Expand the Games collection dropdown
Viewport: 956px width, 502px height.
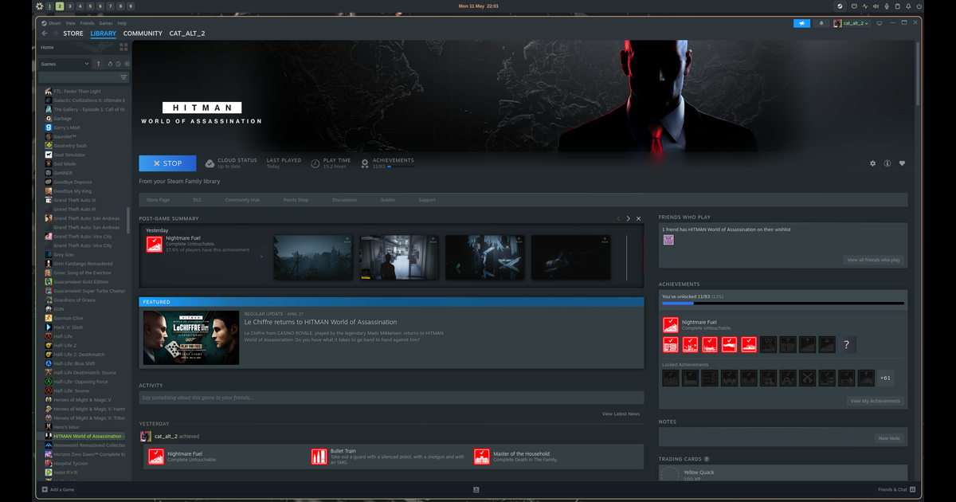click(x=65, y=64)
